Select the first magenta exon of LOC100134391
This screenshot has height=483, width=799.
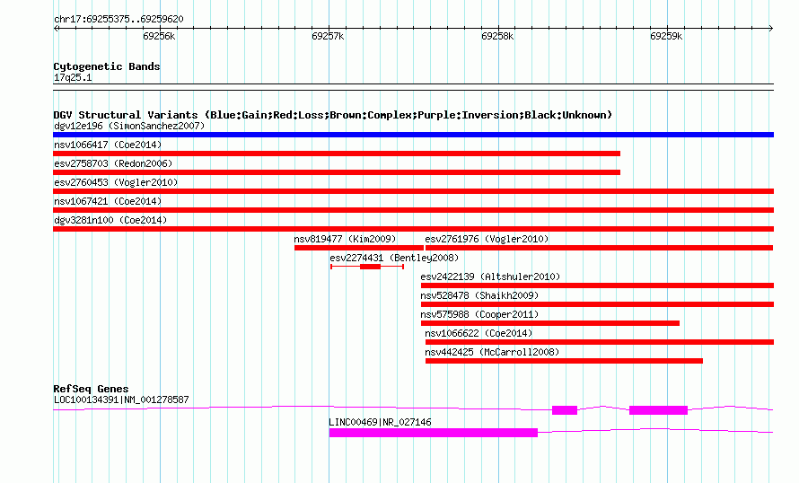click(565, 410)
